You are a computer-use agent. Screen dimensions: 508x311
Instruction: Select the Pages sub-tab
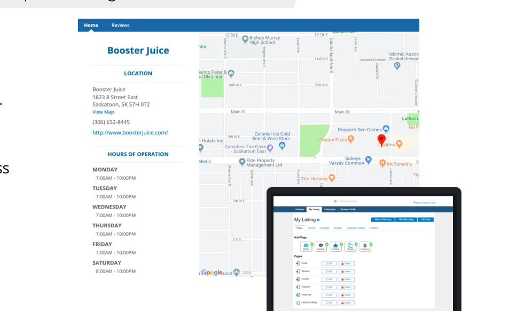point(299,228)
